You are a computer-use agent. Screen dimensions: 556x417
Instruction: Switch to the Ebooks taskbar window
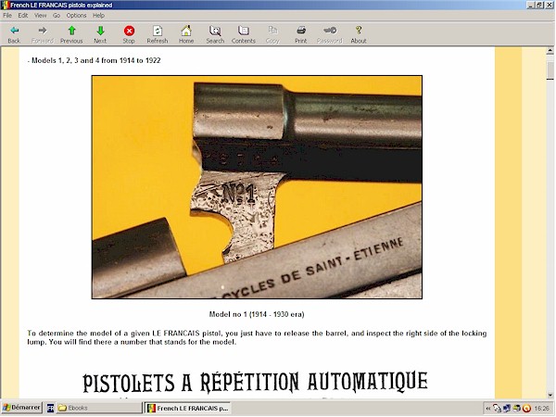point(98,408)
